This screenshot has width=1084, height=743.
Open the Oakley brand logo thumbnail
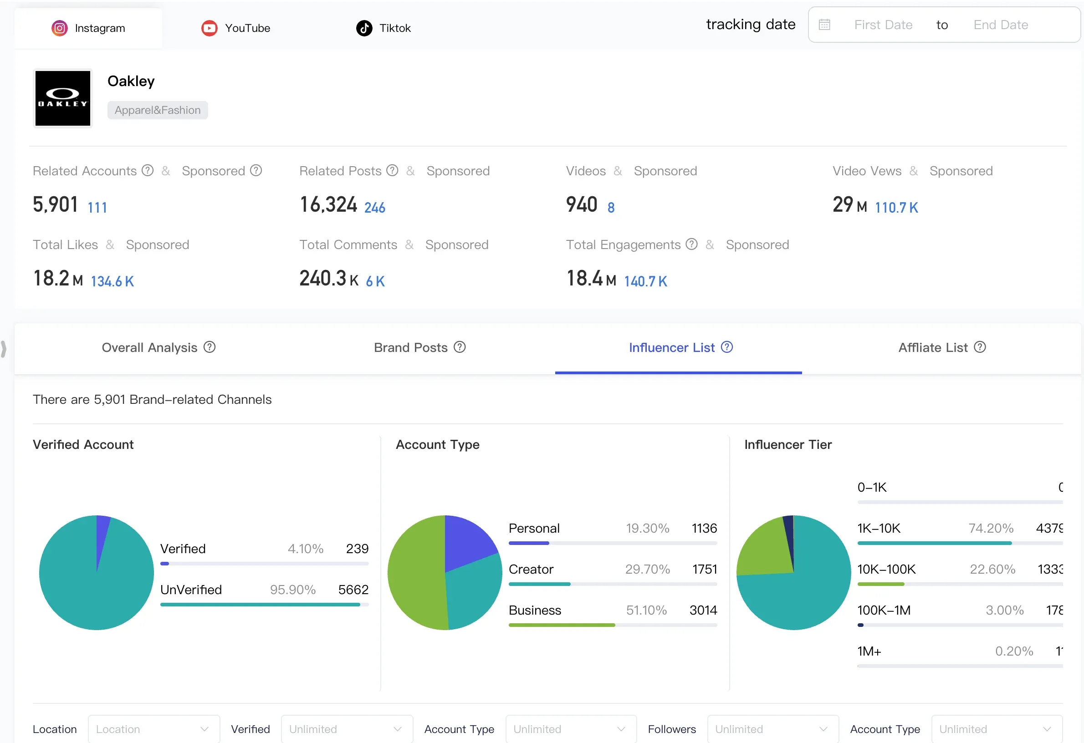point(63,98)
